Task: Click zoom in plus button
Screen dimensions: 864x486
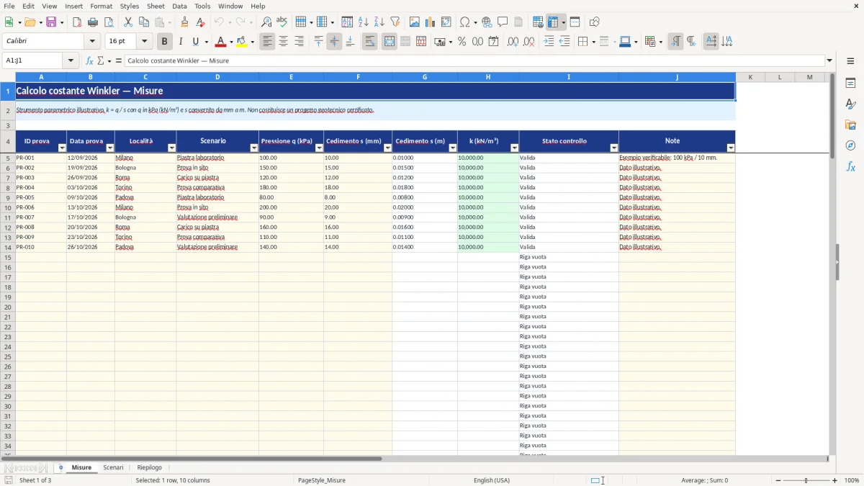Action: point(835,480)
